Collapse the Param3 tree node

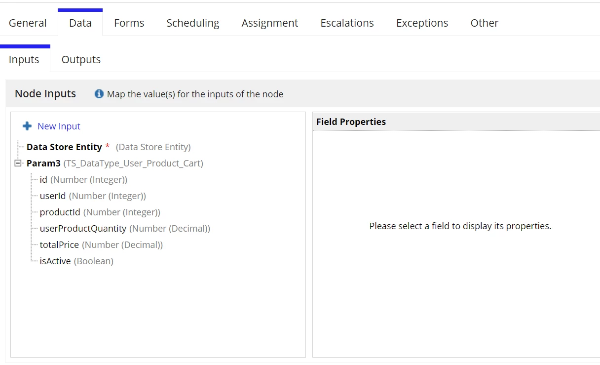click(18, 163)
